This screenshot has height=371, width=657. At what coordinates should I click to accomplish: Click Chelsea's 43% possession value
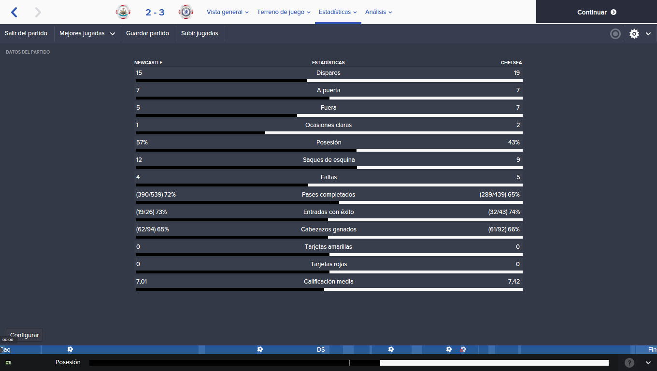point(514,143)
